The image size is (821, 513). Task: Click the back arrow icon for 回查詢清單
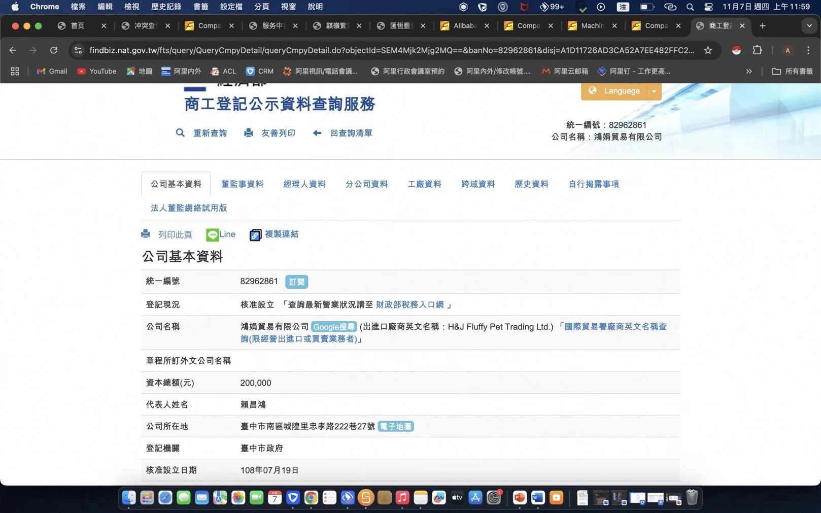pyautogui.click(x=317, y=133)
